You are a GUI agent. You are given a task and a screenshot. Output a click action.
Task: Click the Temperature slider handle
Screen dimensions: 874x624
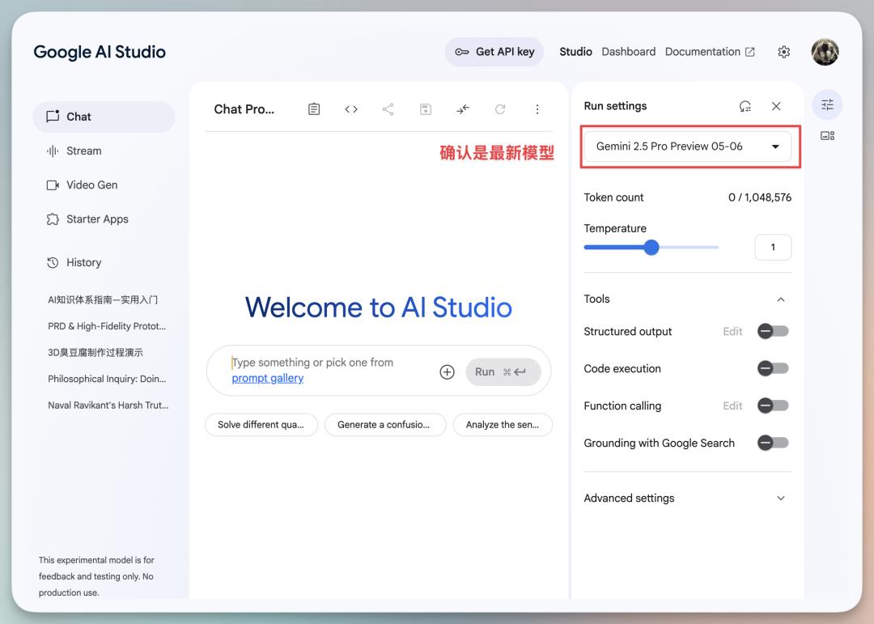pos(651,247)
